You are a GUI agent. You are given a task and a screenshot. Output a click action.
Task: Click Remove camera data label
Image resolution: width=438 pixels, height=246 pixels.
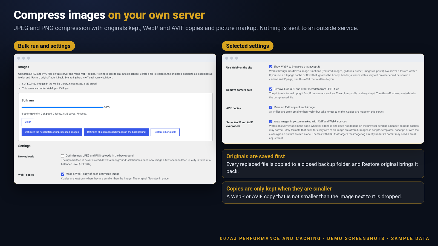point(239,90)
